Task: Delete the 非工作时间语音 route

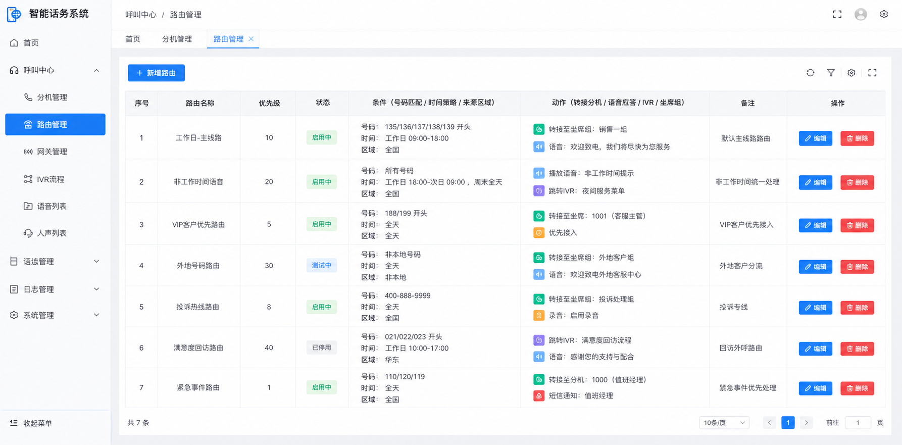Action: [857, 182]
